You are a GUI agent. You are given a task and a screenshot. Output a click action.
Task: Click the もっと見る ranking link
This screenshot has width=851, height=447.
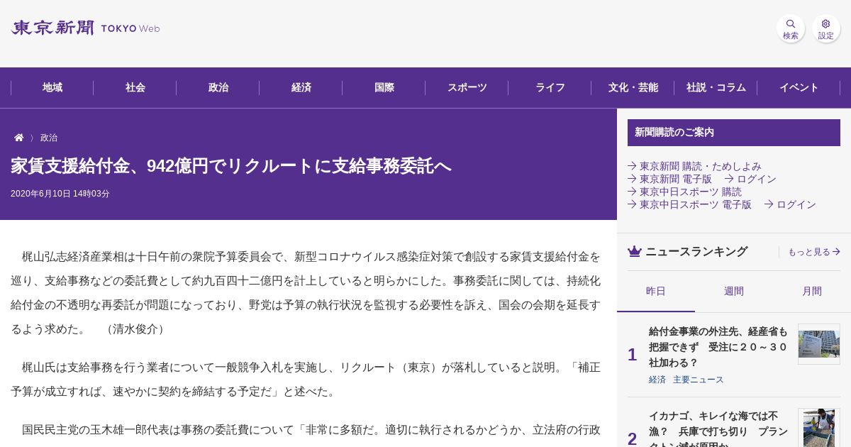pos(814,252)
